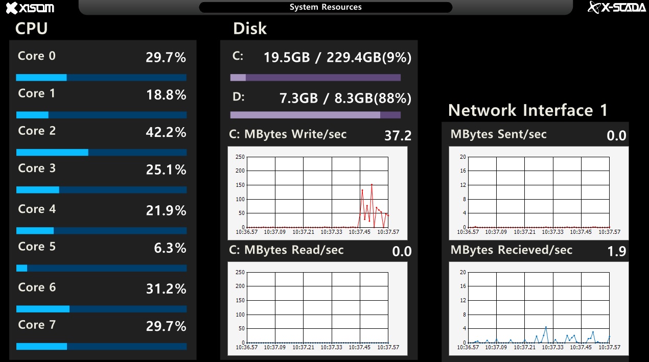
Task: Select the MBytes Recieved/sec chart
Action: 539,308
